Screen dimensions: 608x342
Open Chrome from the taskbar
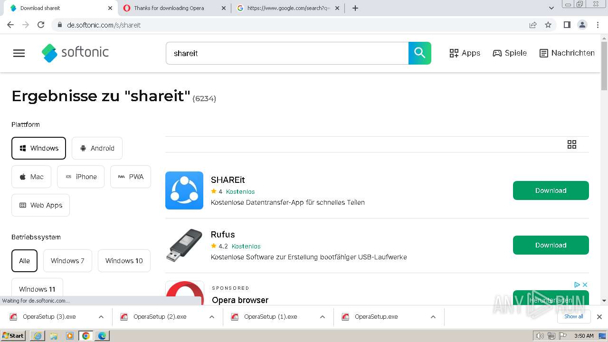click(x=86, y=336)
